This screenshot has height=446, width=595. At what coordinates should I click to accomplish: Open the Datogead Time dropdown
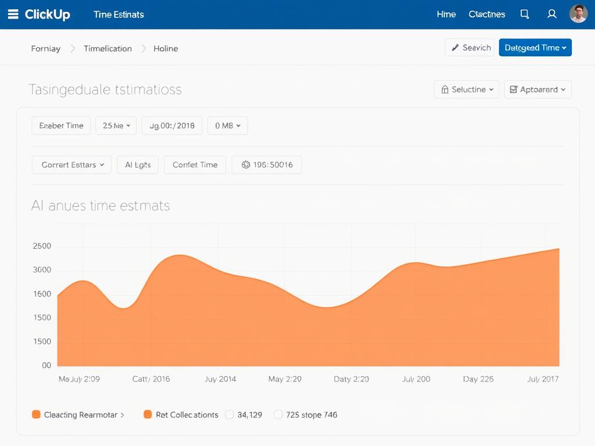tap(535, 48)
